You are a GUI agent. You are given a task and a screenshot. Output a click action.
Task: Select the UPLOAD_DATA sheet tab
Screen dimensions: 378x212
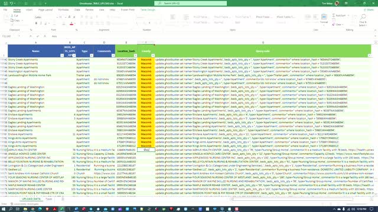[x=31, y=199]
